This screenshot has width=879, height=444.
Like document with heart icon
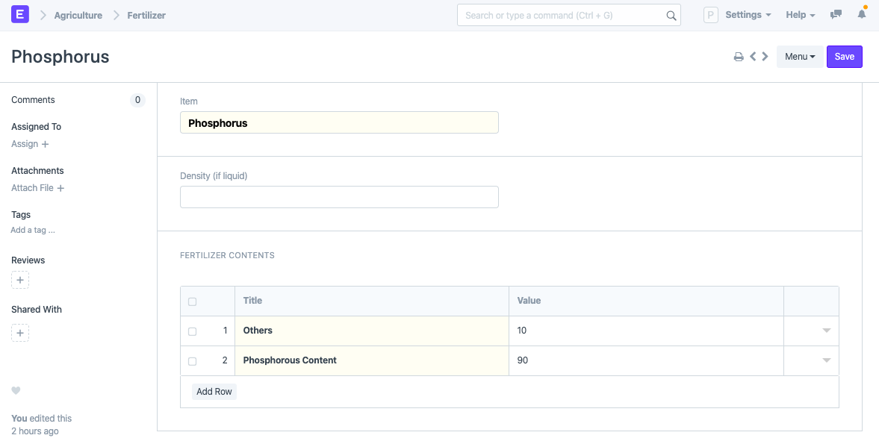coord(16,390)
